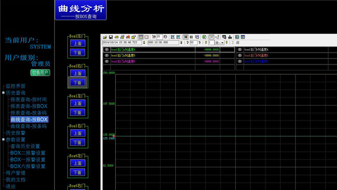
Task: Click the 切换用户 button
Action: pyautogui.click(x=40, y=72)
